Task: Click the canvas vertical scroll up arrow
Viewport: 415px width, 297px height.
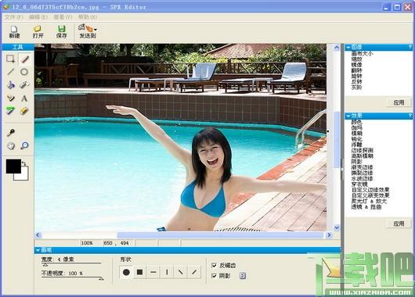Action: tap(337, 48)
